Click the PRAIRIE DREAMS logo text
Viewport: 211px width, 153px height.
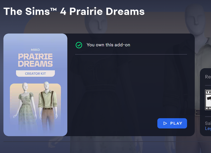pyautogui.click(x=36, y=60)
